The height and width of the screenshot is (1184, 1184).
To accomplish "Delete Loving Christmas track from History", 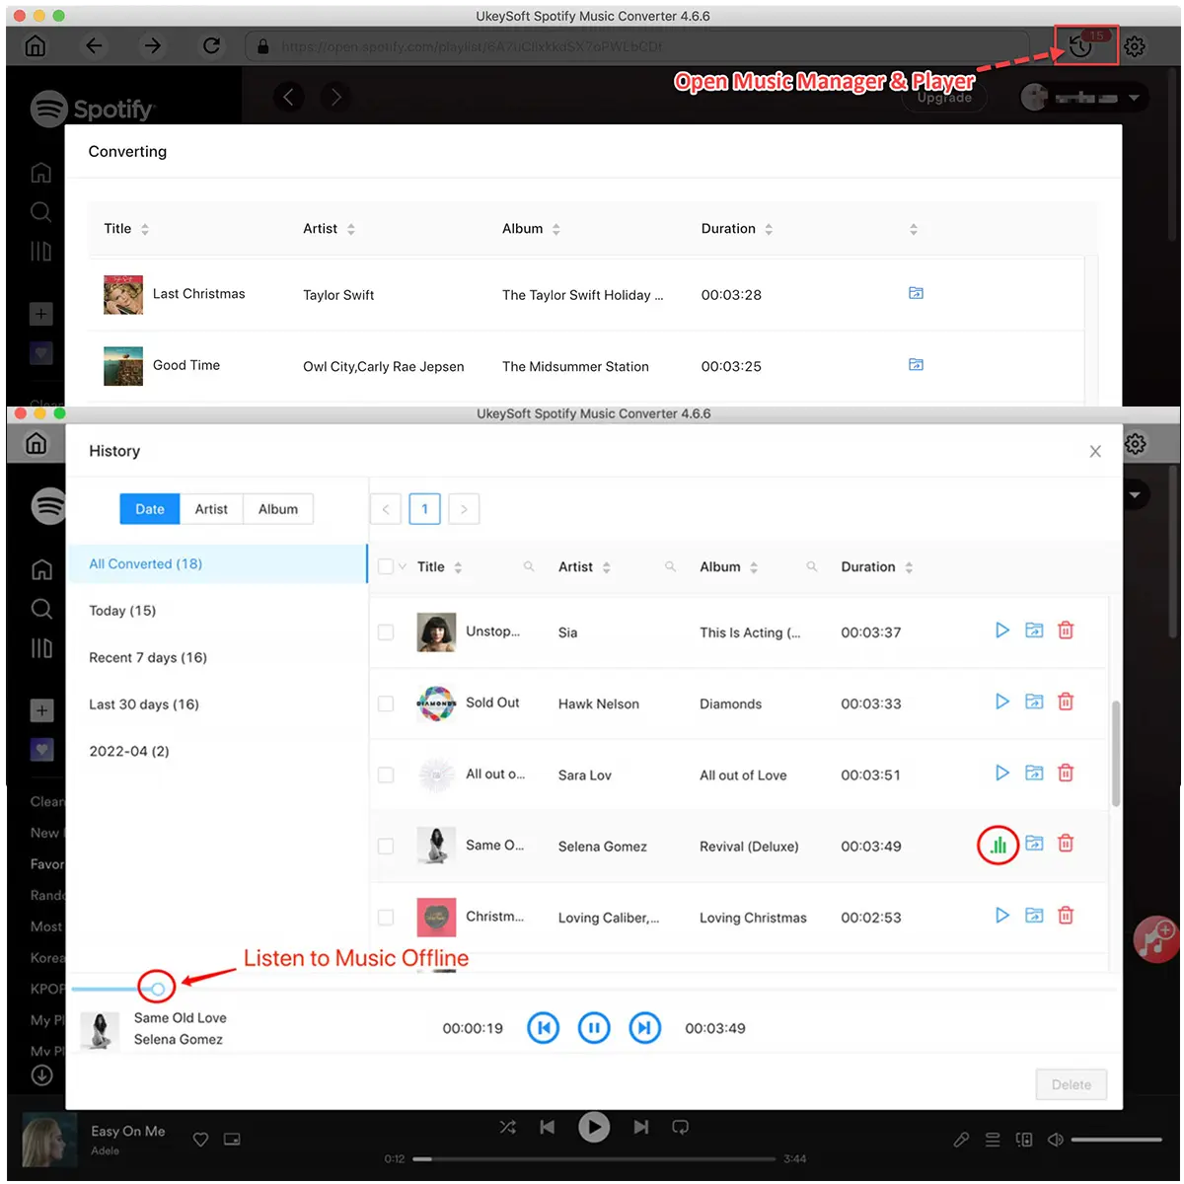I will [1066, 916].
